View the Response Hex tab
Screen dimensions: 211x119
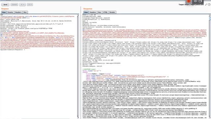tap(100, 12)
